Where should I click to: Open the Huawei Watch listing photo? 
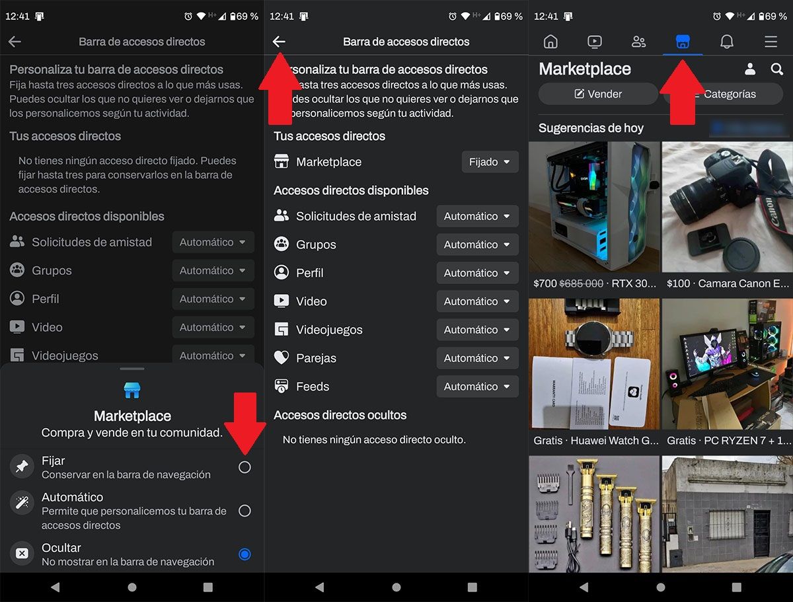594,363
